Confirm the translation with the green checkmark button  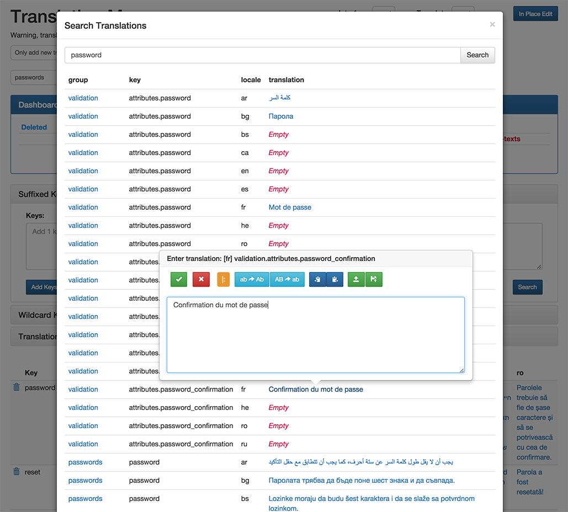[179, 279]
